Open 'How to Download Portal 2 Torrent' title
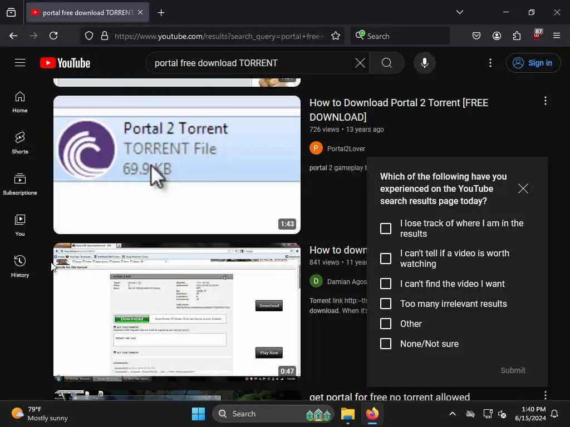 click(x=399, y=110)
